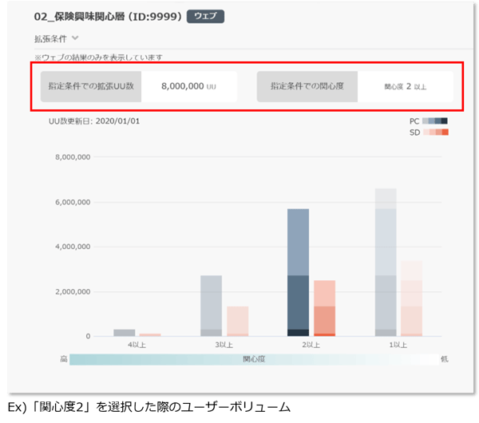Image resolution: width=479 pixels, height=423 pixels.
Task: Click the SD bar for 4以上
Action: (150, 334)
